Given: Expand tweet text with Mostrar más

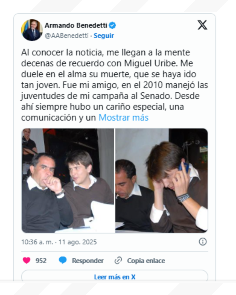Looking at the screenshot, I should click(x=123, y=118).
